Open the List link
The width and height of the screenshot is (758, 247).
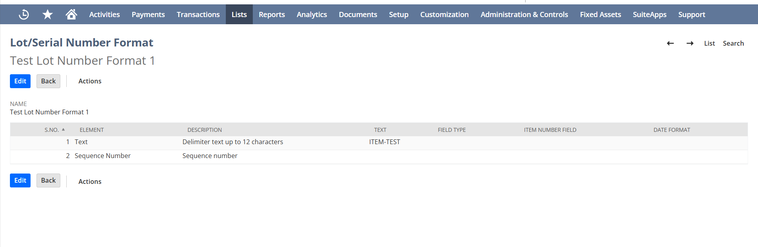[x=709, y=43]
